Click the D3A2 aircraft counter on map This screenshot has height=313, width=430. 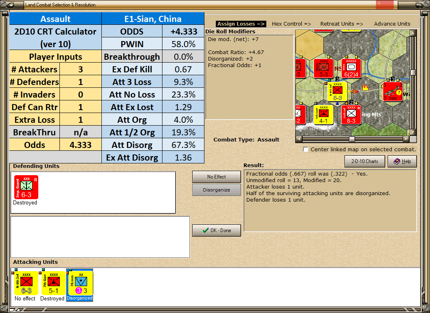point(393,91)
